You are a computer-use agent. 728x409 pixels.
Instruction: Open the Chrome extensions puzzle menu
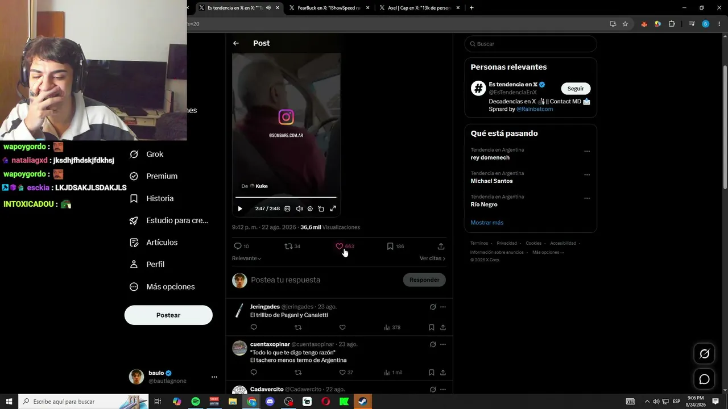[672, 24]
